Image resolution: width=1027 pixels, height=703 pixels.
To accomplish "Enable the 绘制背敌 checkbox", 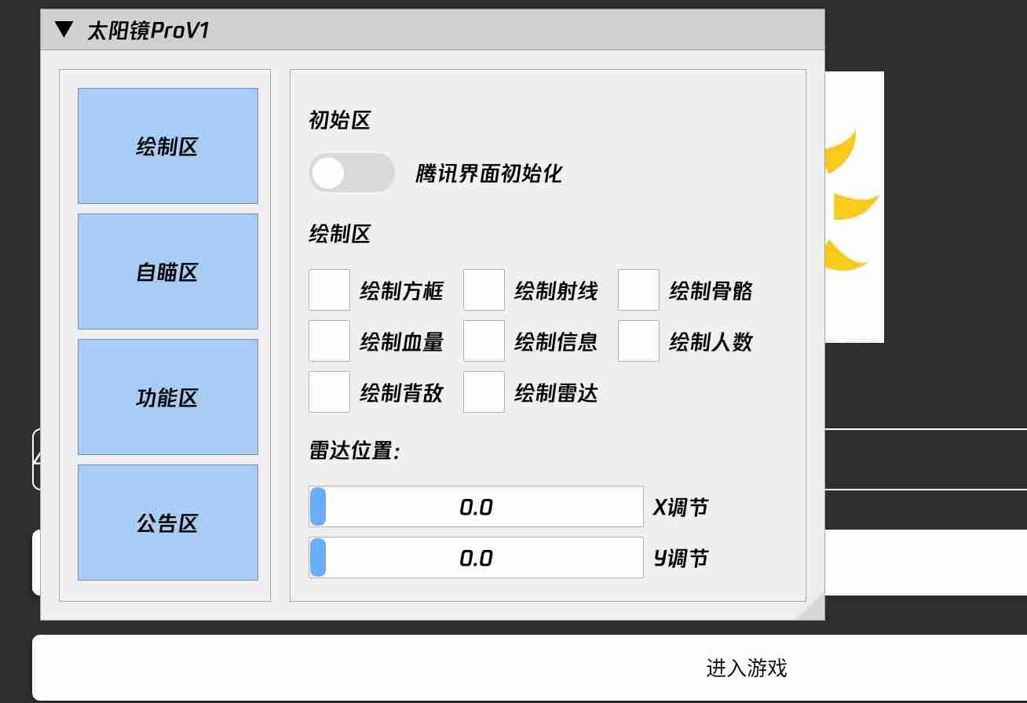I will (329, 392).
